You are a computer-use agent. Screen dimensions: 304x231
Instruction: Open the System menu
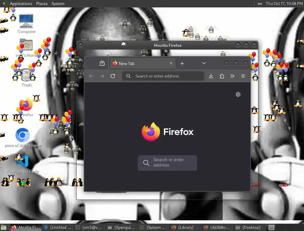[x=58, y=4]
